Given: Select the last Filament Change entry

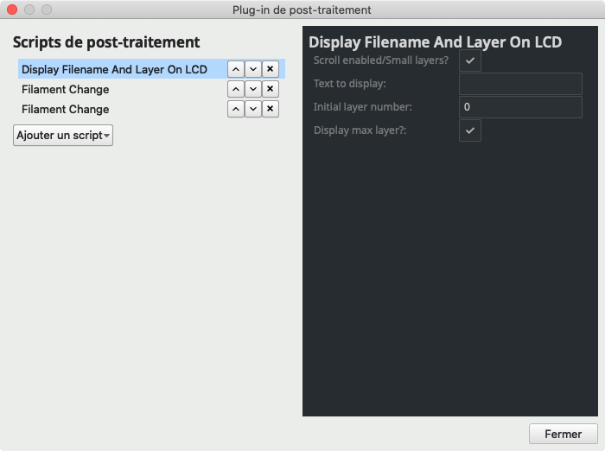Looking at the screenshot, I should point(66,109).
